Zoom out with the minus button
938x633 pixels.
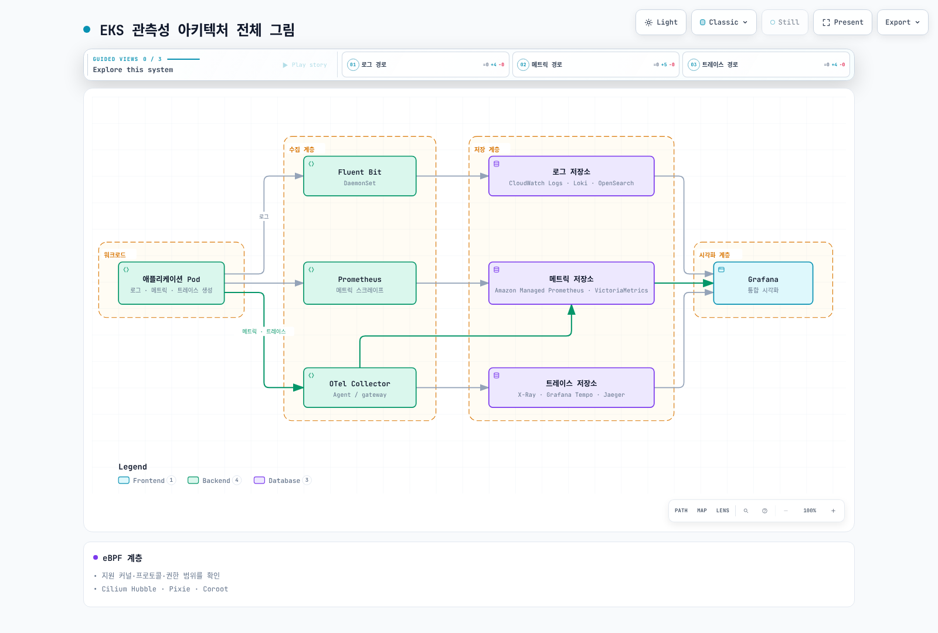[x=786, y=511]
